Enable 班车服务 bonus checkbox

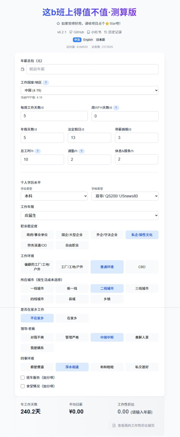(x=22, y=378)
